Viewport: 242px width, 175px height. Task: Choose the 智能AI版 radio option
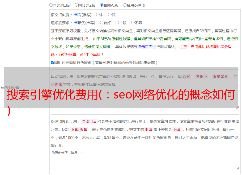click(101, 5)
